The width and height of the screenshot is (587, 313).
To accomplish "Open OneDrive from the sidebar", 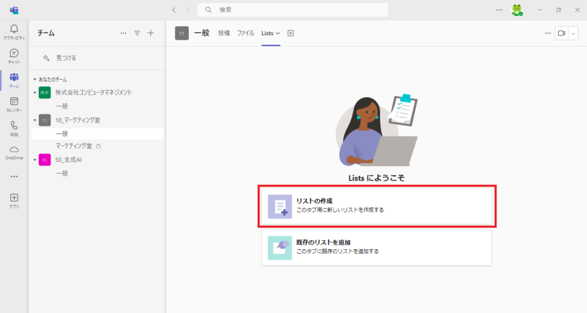I will [14, 151].
